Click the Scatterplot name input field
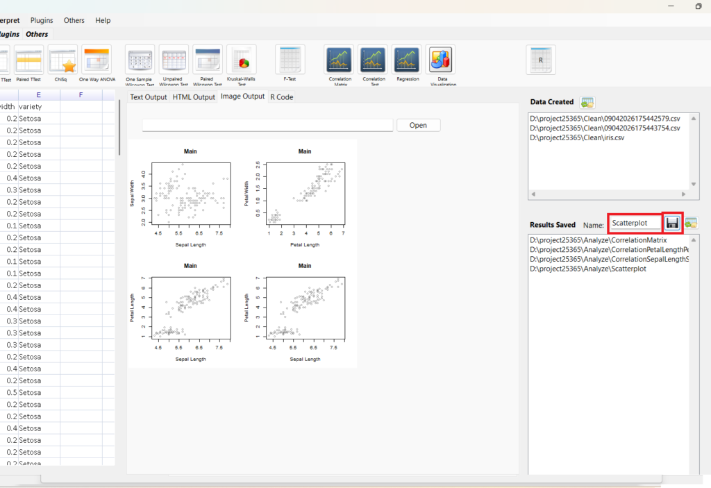The height and width of the screenshot is (488, 711). (x=635, y=224)
